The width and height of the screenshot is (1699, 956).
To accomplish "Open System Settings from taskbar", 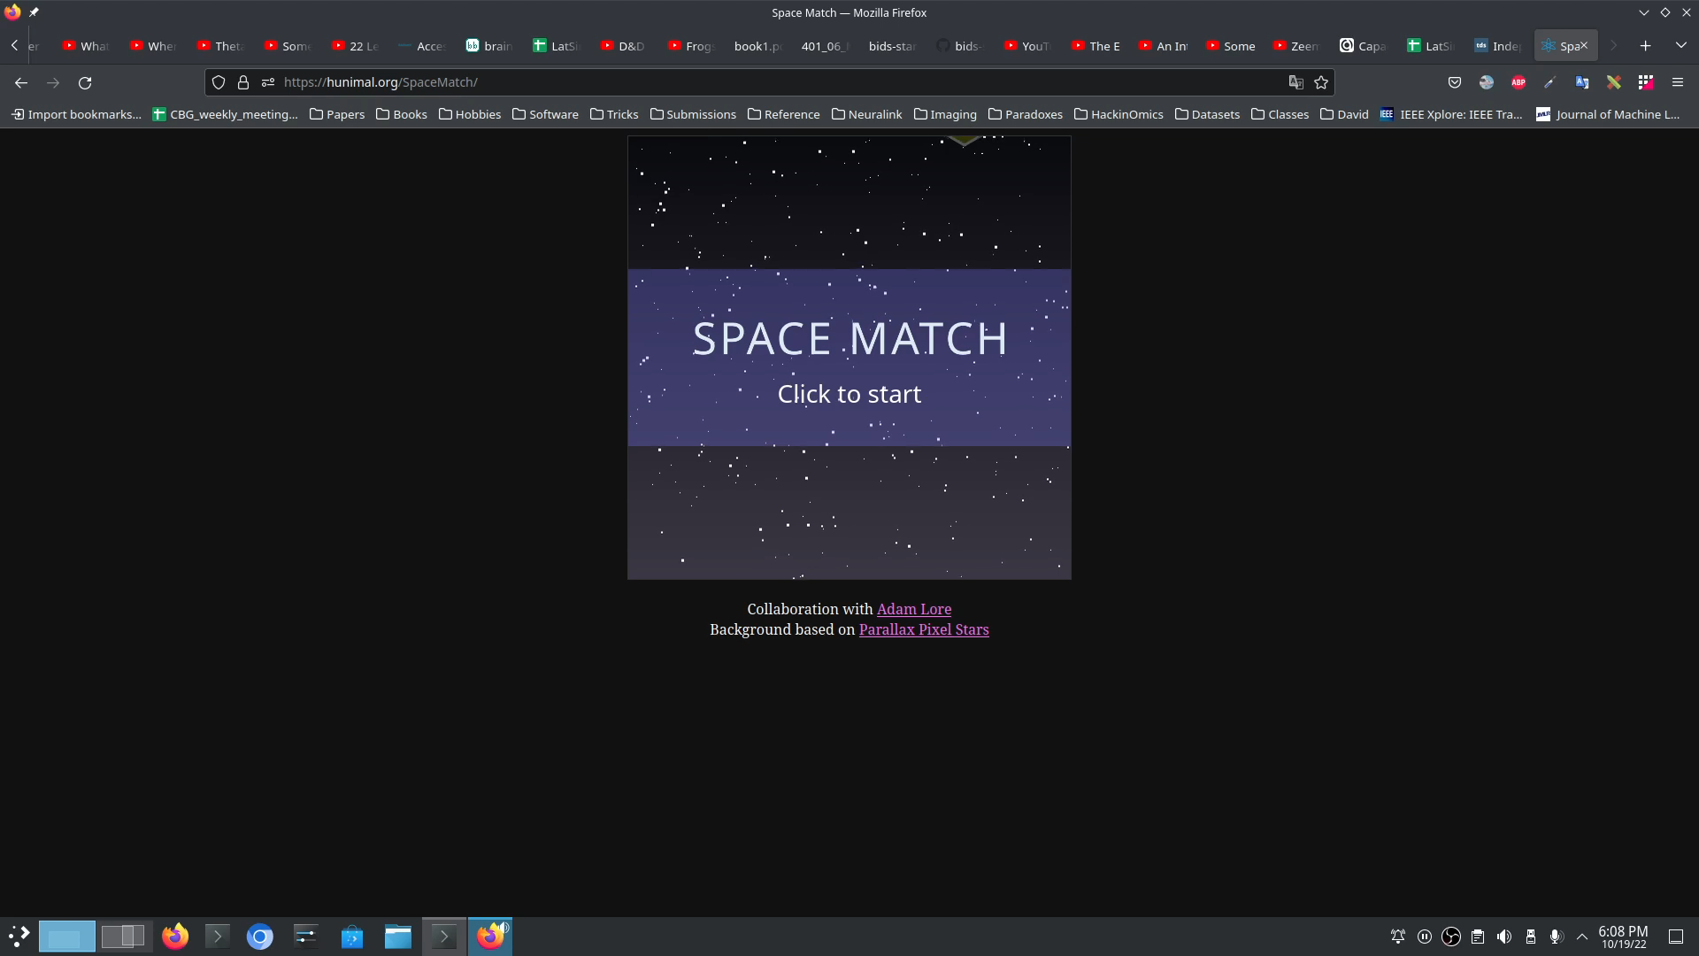I will 306,937.
